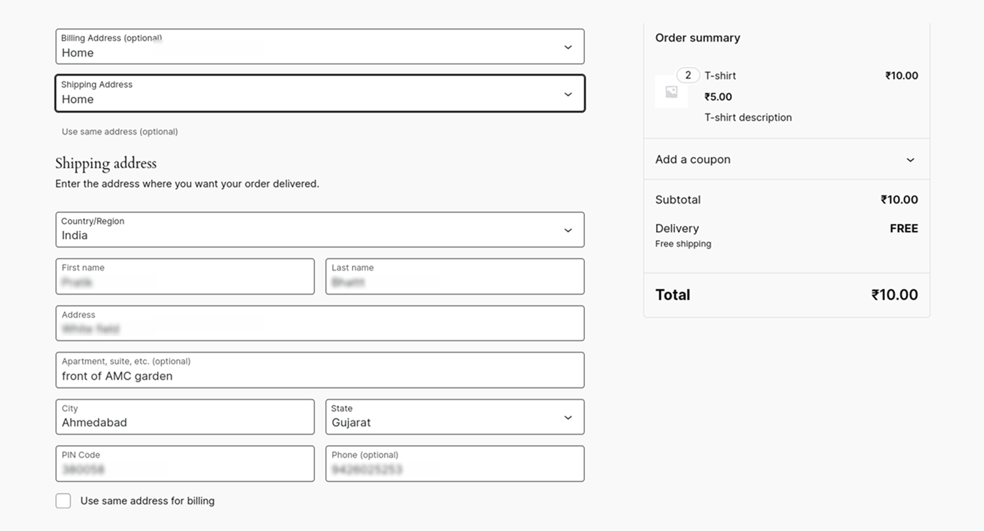Click the Apartment, suite field
The width and height of the screenshot is (984, 531).
320,370
